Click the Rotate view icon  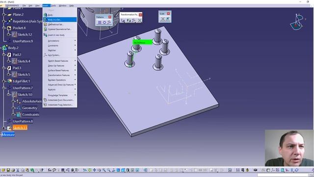pos(99,170)
